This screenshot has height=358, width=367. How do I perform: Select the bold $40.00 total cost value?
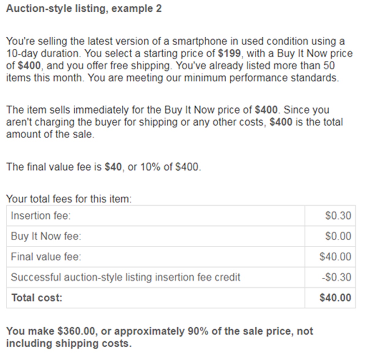click(x=335, y=298)
